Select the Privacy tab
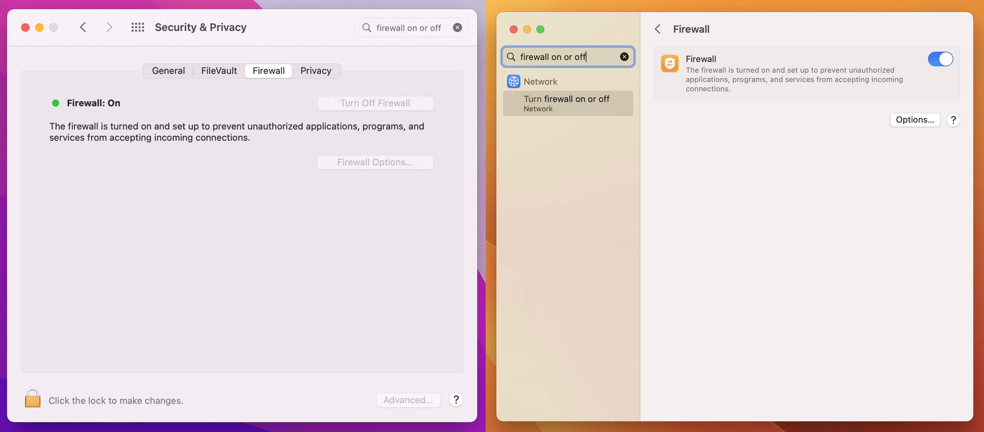This screenshot has height=432, width=984. pyautogui.click(x=316, y=71)
